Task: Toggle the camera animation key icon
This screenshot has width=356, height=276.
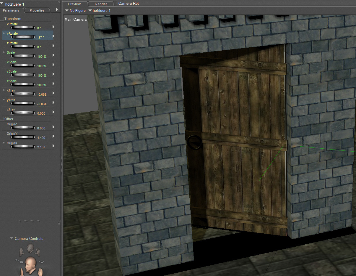Action: click(x=19, y=261)
